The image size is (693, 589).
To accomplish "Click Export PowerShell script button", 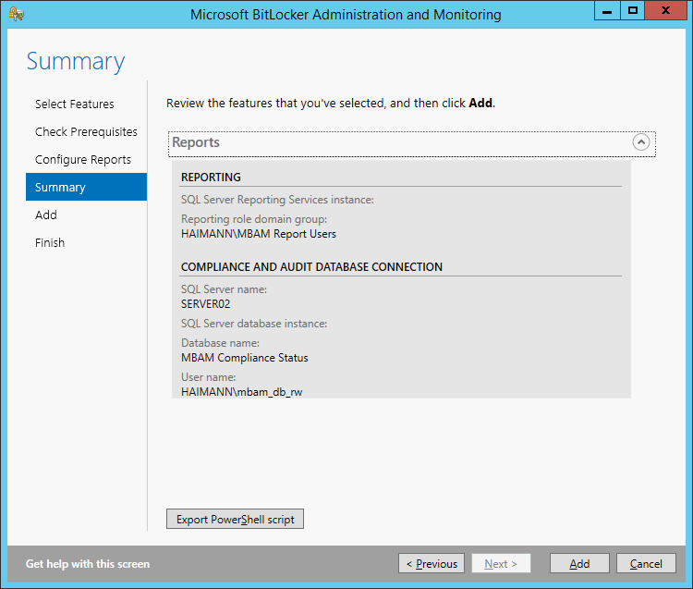I will click(235, 519).
